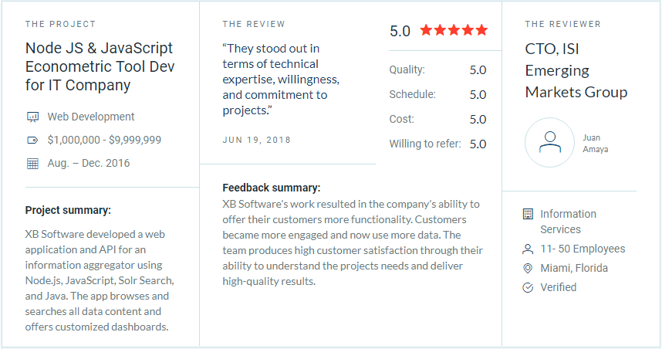The height and width of the screenshot is (349, 662).
Task: Click the location pin icon for Miami, Florida
Action: tap(528, 268)
